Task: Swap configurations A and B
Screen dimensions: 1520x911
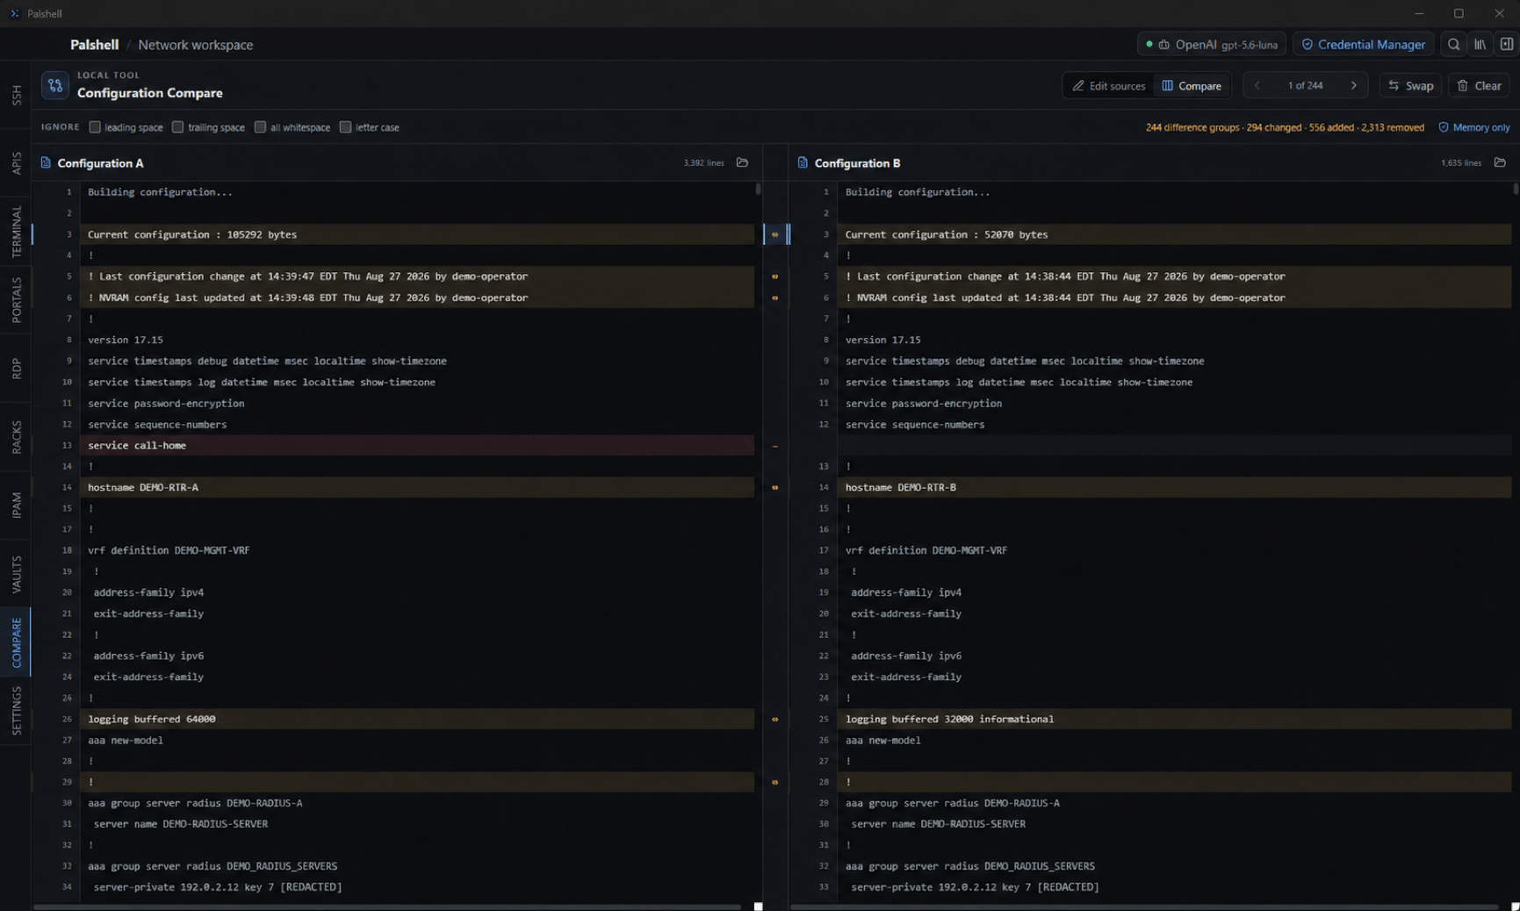Action: point(1410,85)
